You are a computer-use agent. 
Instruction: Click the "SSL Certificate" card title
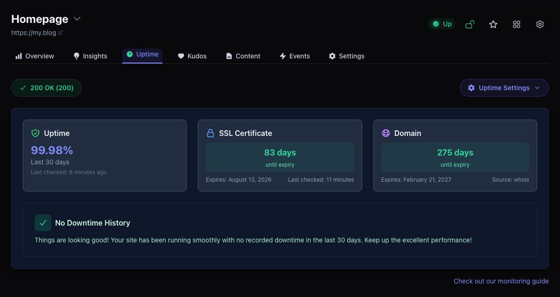245,133
